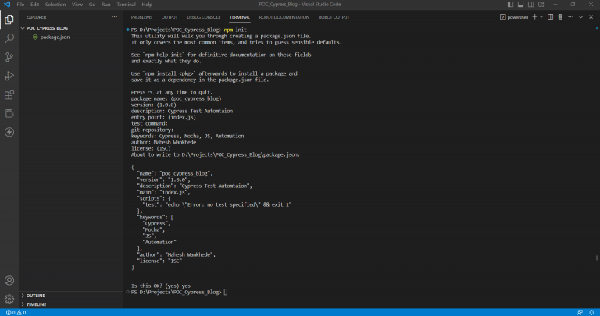Screen dimensions: 600x316
Task: Close the terminal panel
Action: 591,17
